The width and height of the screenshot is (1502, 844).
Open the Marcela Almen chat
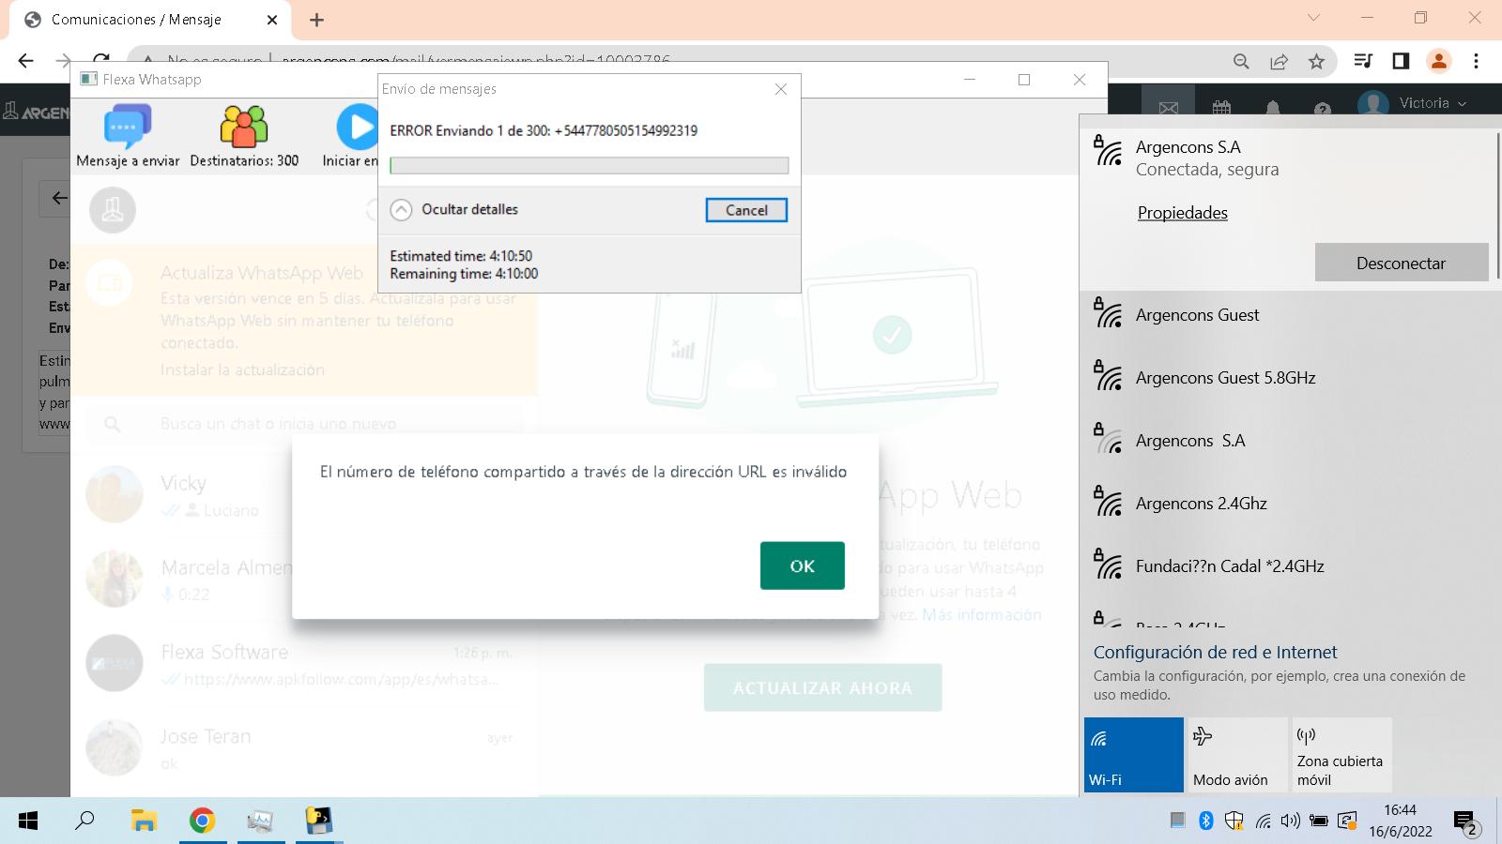(304, 579)
